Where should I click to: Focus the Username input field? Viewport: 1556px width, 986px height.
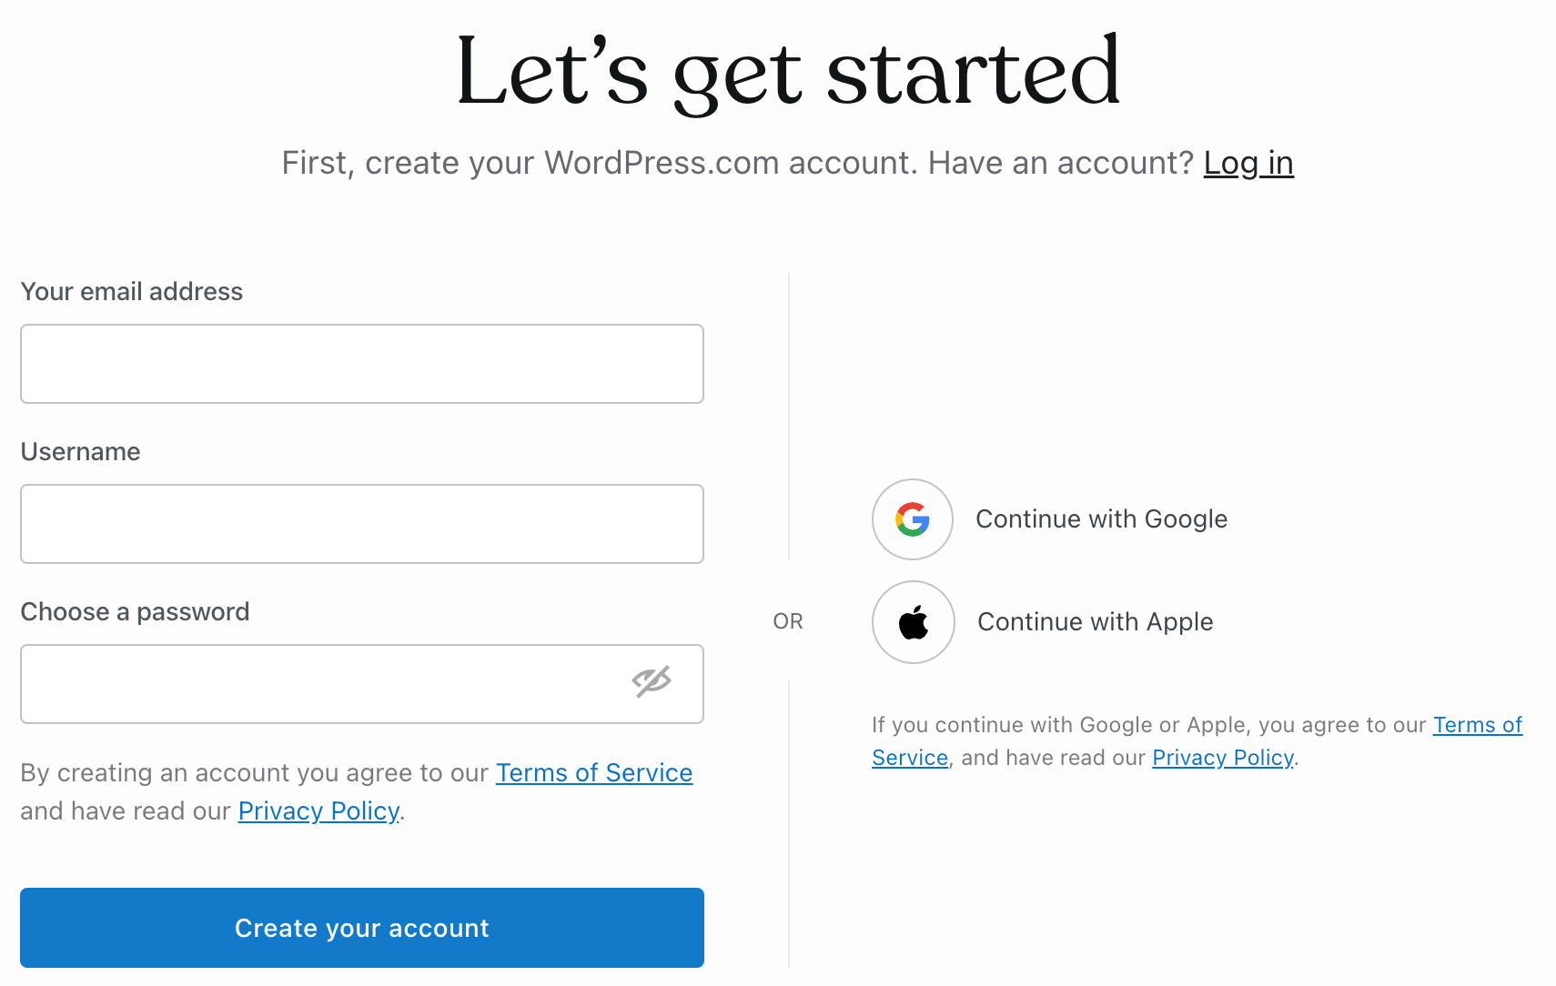362,524
